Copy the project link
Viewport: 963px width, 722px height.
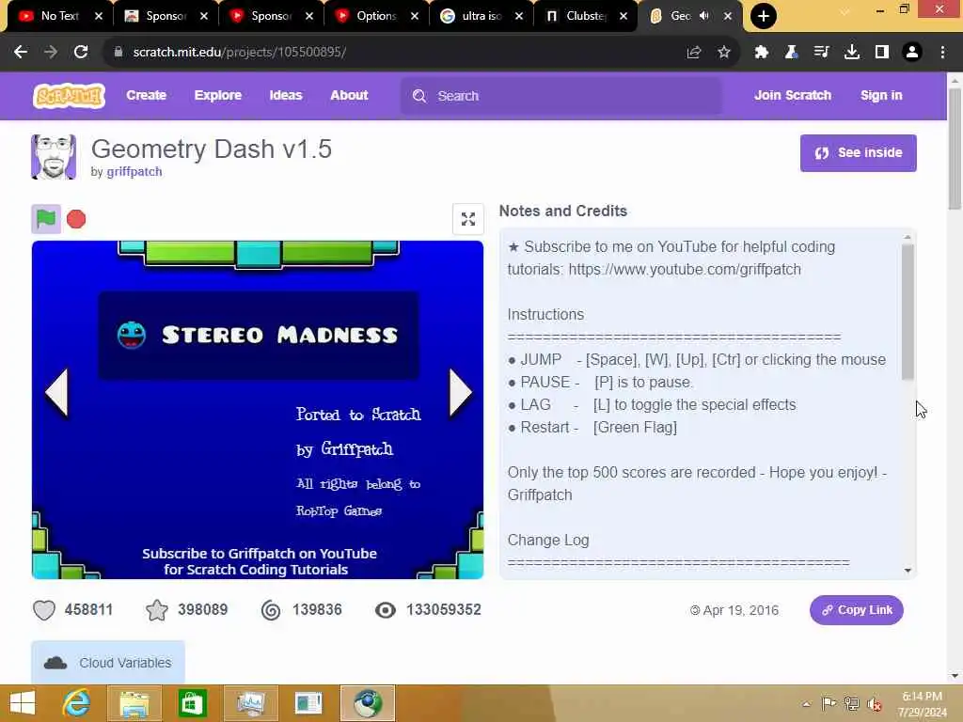pos(856,610)
